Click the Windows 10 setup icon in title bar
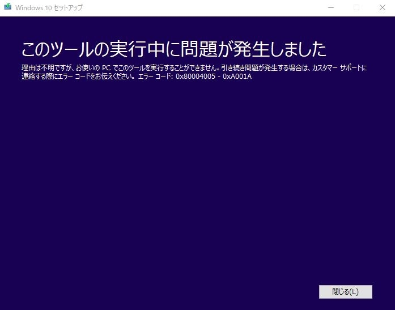Image resolution: width=395 pixels, height=310 pixels. click(x=8, y=7)
